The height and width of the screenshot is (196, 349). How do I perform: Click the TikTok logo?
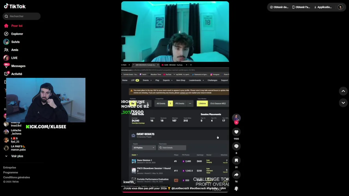point(15,6)
